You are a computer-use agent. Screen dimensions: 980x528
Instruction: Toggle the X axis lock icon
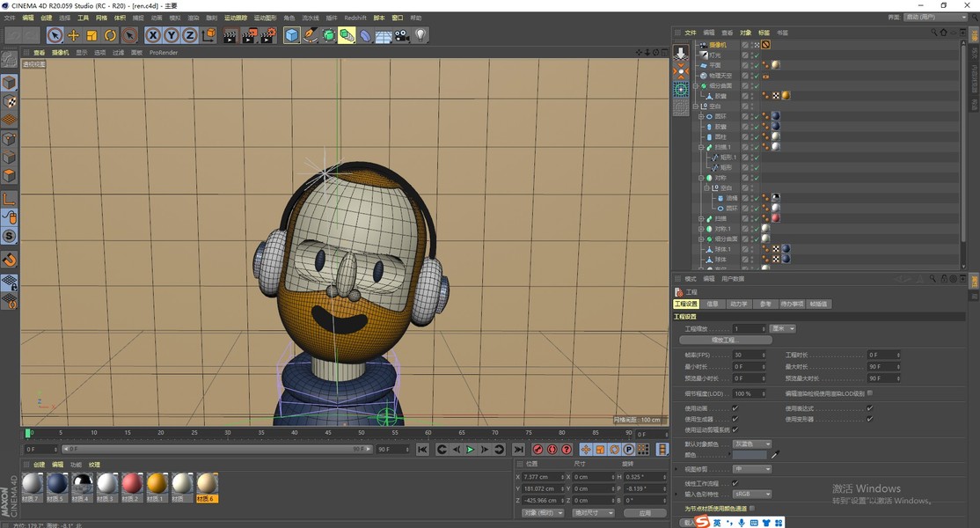[x=153, y=35]
